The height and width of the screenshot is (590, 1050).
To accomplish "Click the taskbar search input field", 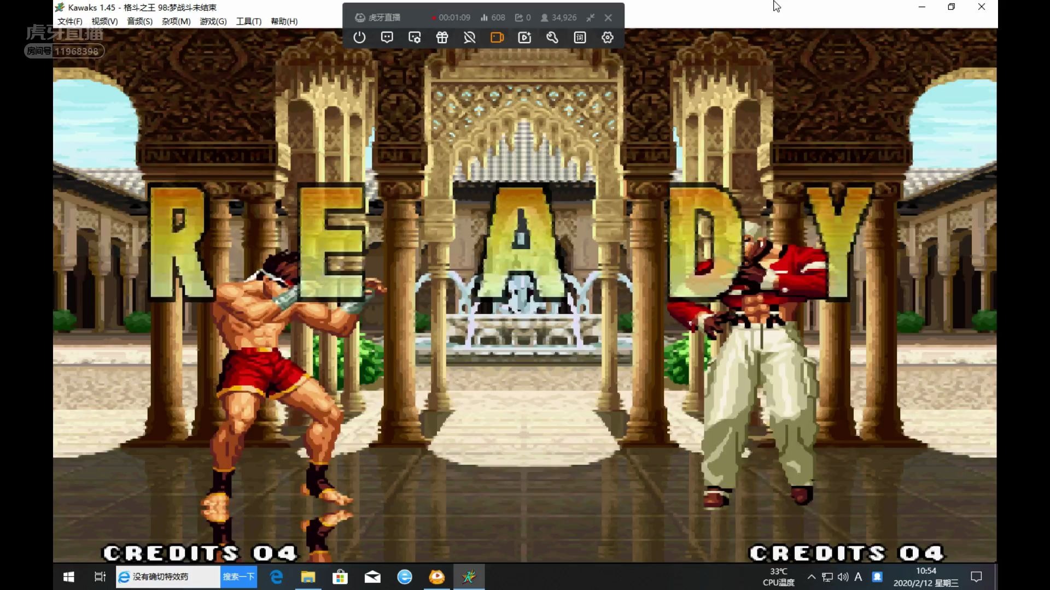I will [x=168, y=577].
